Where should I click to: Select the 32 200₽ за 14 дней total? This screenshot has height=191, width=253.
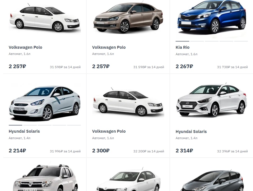148,151
